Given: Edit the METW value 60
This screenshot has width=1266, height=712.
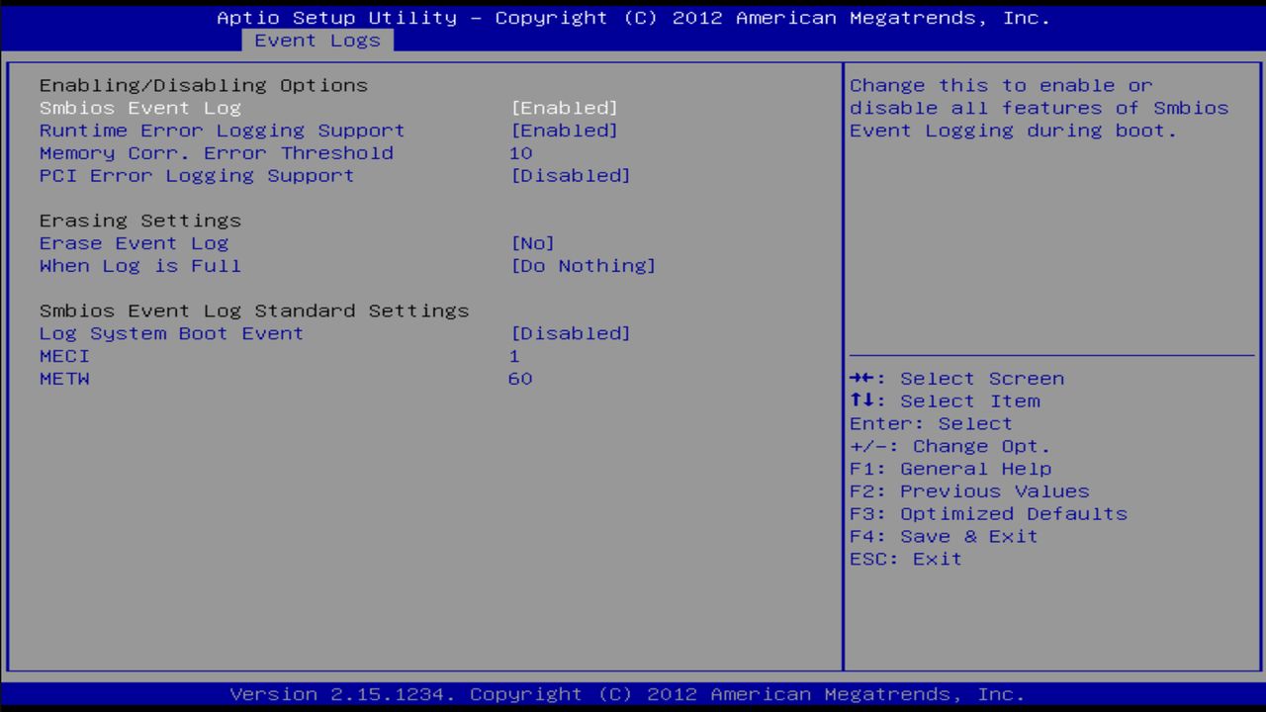Looking at the screenshot, I should tap(520, 379).
